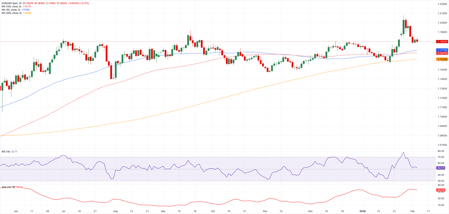449x214 pixels.
Task: Click the Jul label on time axis
Action: click(x=64, y=211)
